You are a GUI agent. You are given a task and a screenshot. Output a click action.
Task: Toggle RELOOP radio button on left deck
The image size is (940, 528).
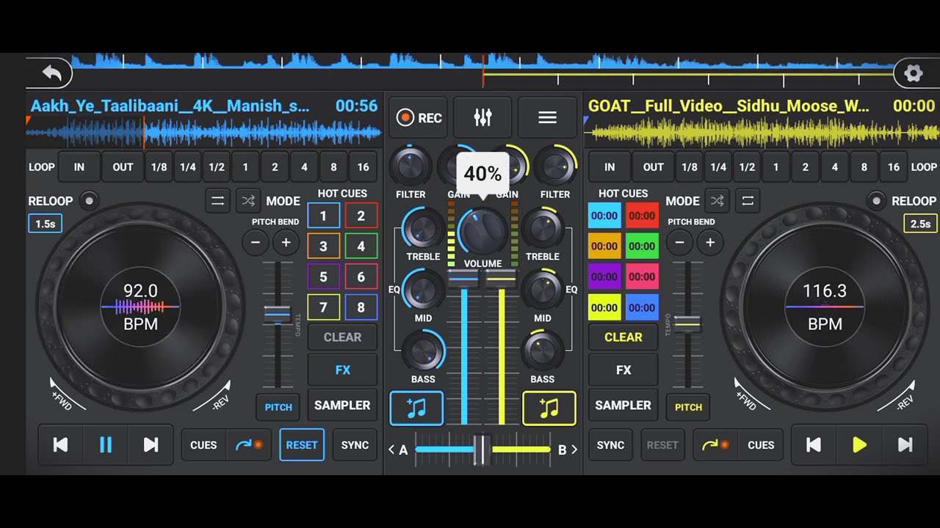pyautogui.click(x=89, y=200)
